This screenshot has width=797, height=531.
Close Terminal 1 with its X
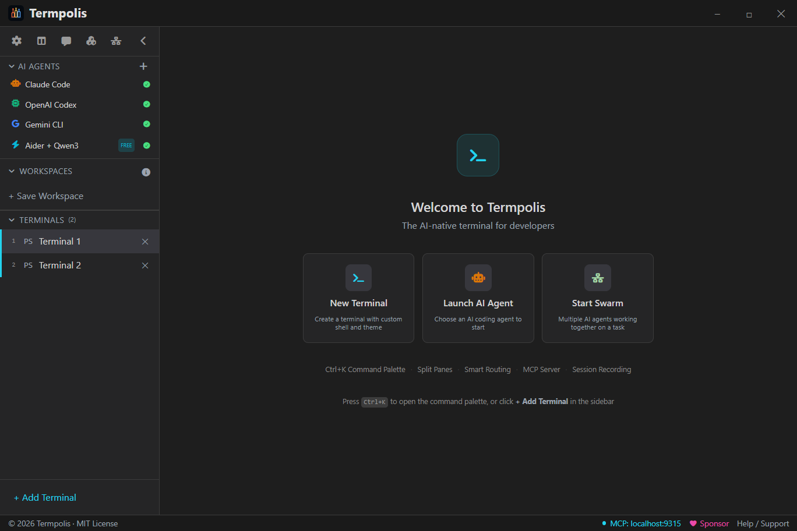144,241
